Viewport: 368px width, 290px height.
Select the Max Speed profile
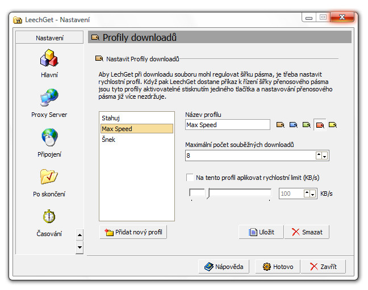137,129
